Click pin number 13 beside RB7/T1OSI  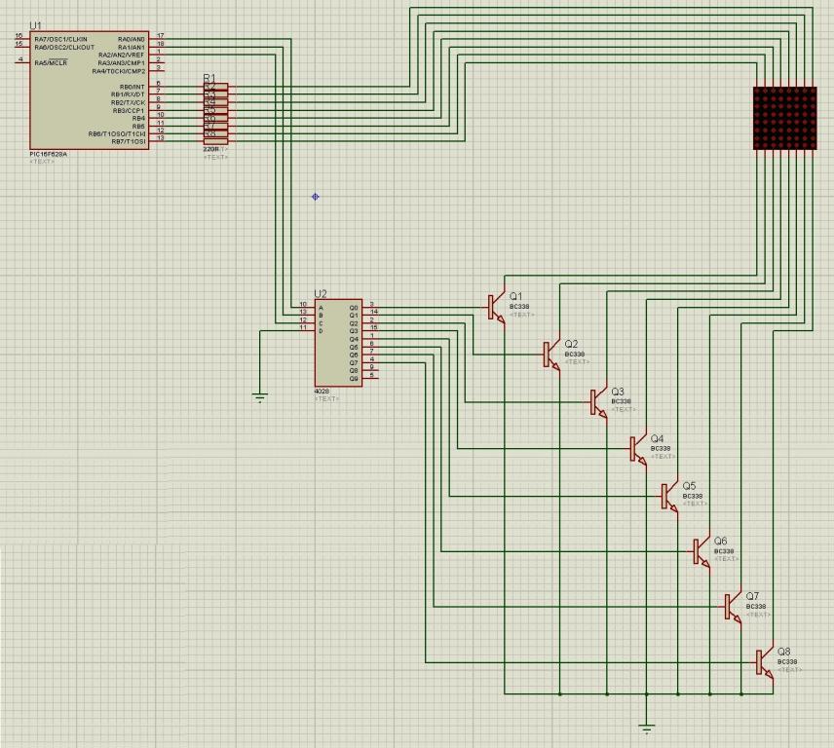[x=161, y=138]
